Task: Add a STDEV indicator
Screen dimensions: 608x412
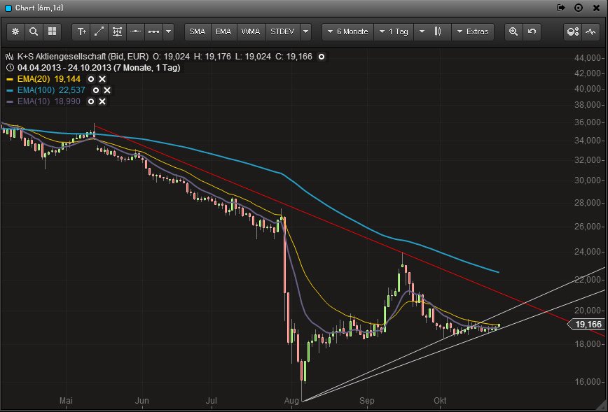Action: [x=283, y=31]
